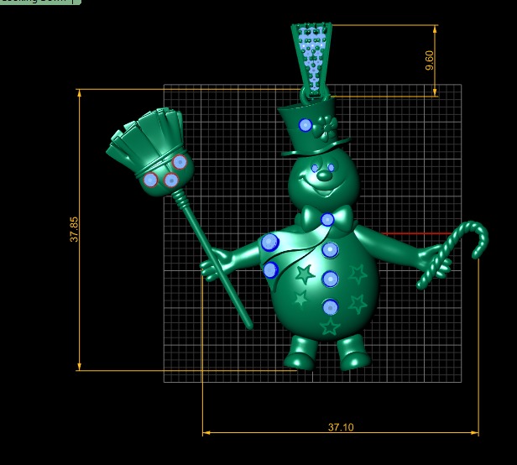Select the jump ring under the bail

click(305, 94)
